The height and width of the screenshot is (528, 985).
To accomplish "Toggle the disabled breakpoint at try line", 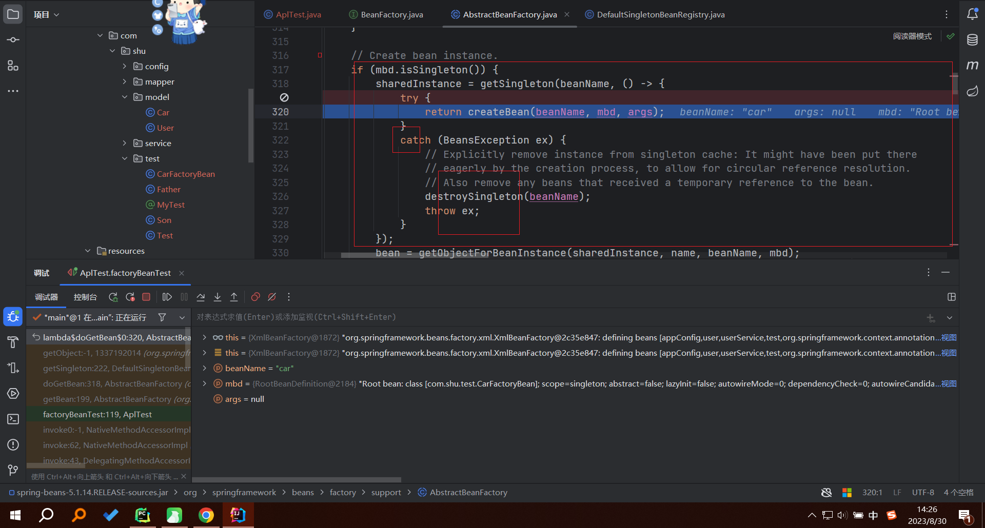I will click(284, 97).
